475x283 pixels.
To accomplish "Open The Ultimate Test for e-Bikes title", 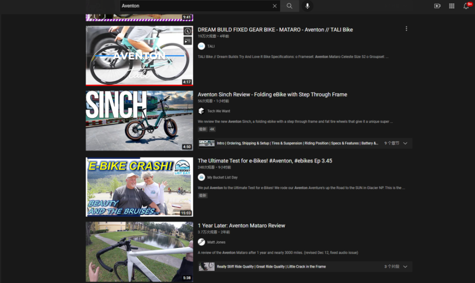I will pos(265,161).
